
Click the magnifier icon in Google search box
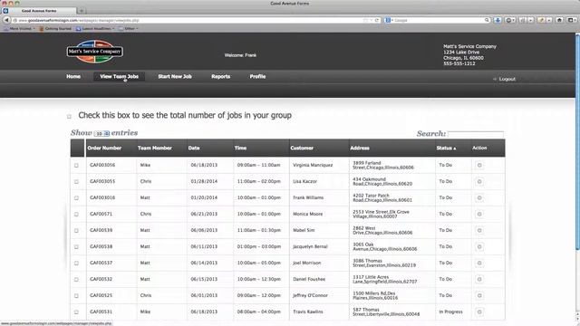click(487, 20)
